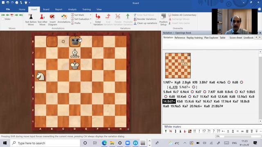
Task: Switch to Reference pane tab
Action: (x=180, y=38)
